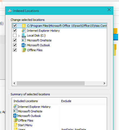Click Outlook icon in Change selected locations
This screenshot has height=130, width=119.
24,45
